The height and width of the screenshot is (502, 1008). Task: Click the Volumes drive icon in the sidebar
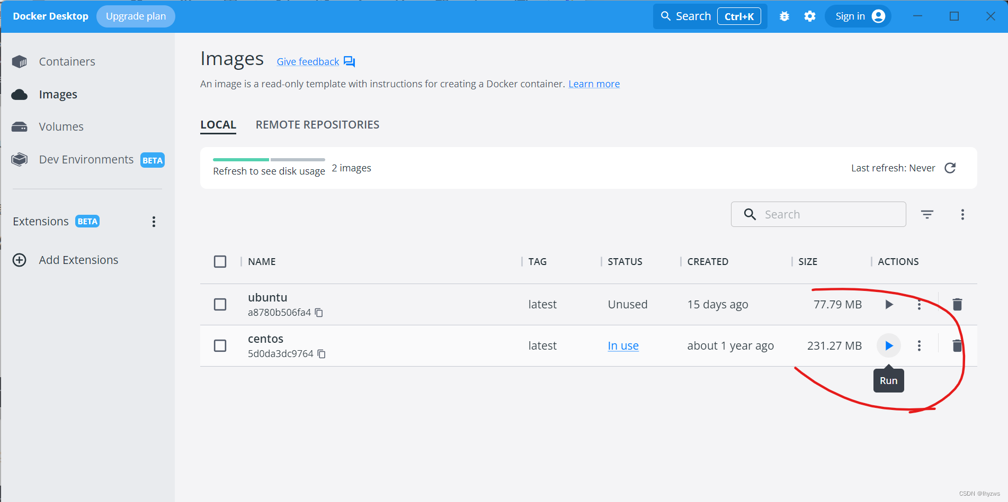(x=20, y=127)
